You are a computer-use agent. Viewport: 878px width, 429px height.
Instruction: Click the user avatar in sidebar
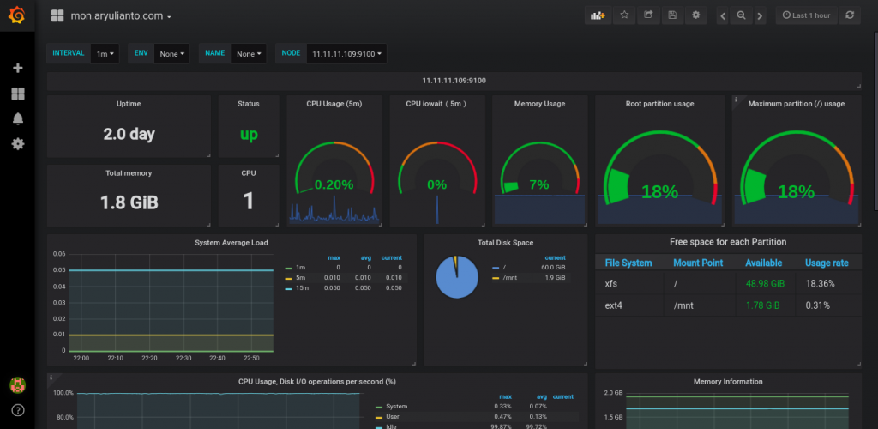click(18, 384)
